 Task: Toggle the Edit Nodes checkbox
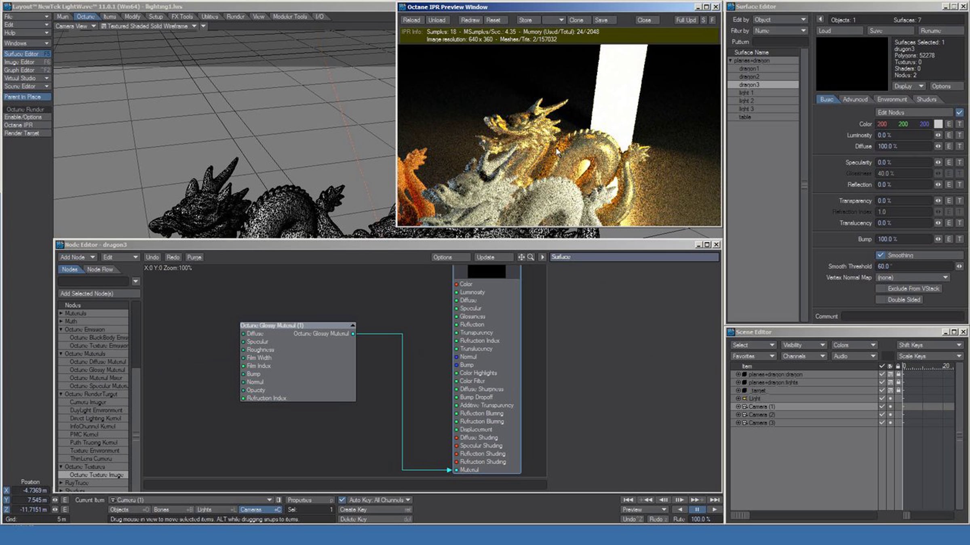point(959,113)
